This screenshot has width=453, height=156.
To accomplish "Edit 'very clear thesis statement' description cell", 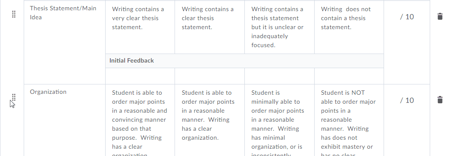I will (x=140, y=27).
